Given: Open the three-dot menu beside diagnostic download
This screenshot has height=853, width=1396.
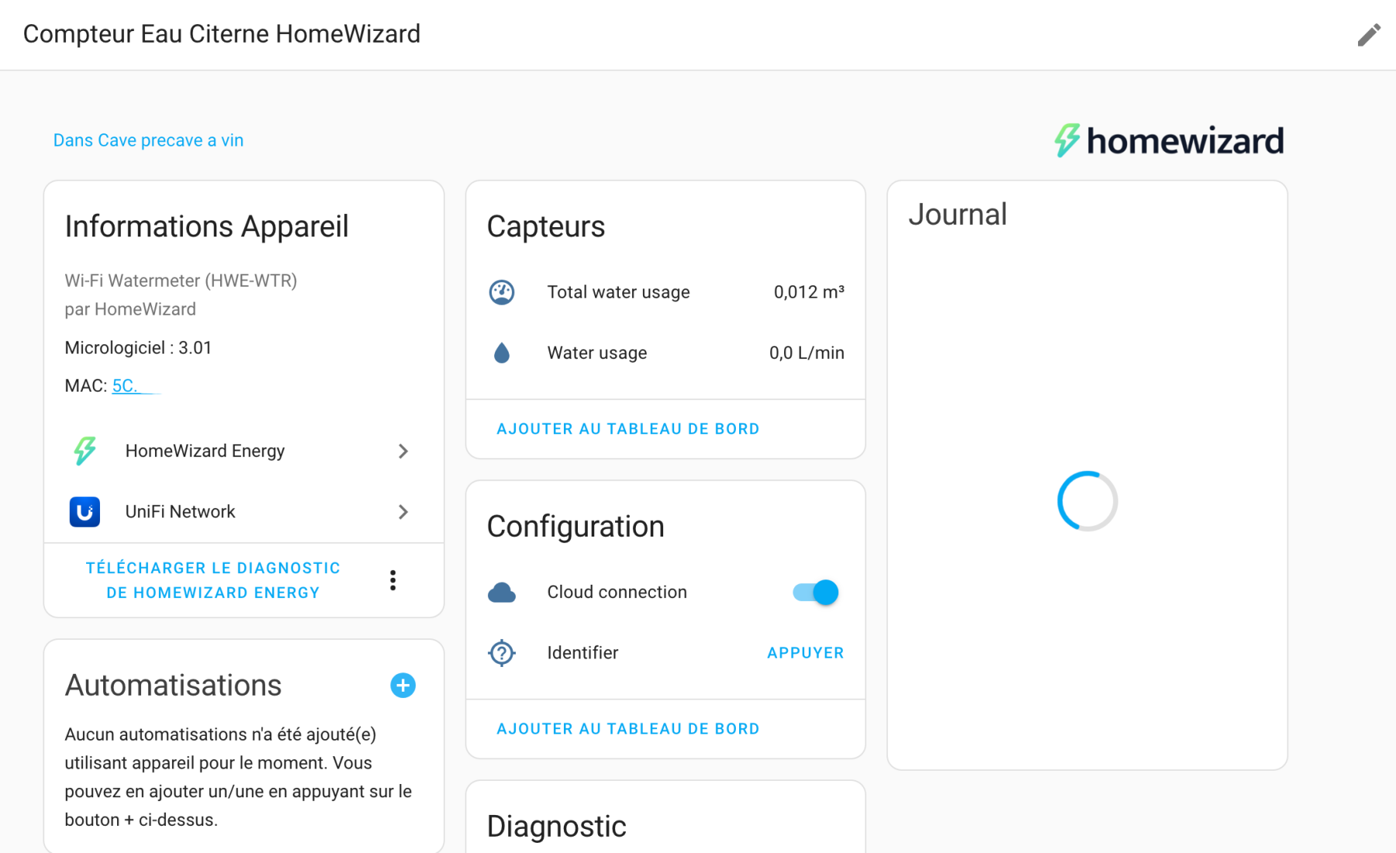Looking at the screenshot, I should coord(393,580).
